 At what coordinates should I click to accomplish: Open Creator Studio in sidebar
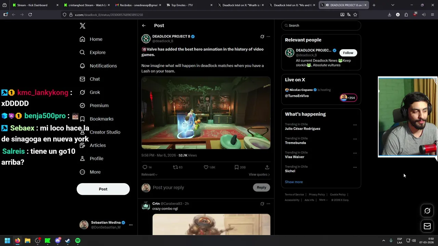point(100,132)
